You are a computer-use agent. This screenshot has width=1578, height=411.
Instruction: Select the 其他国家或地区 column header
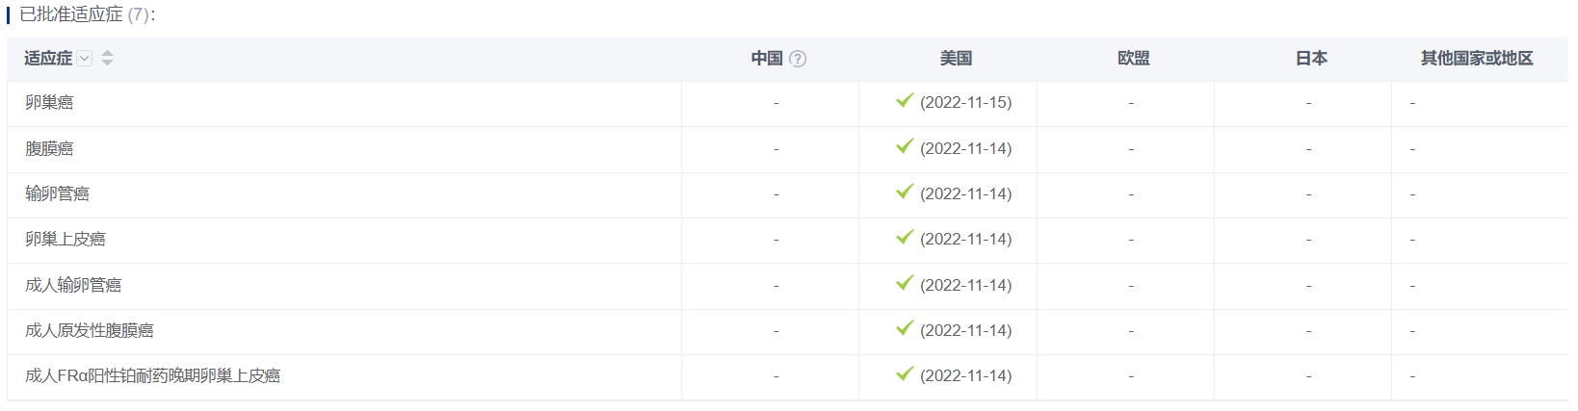click(x=1477, y=59)
